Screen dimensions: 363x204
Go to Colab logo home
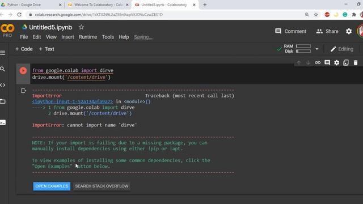(x=7, y=28)
